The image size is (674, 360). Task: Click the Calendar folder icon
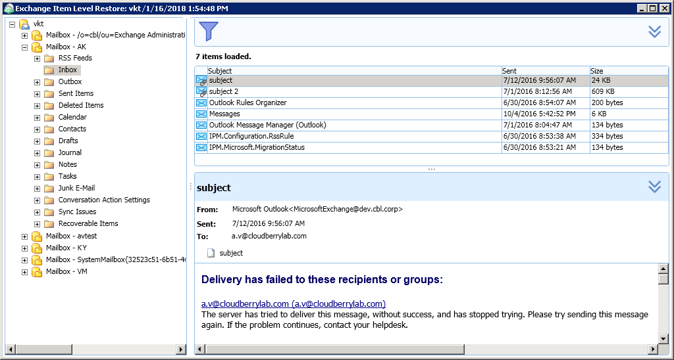coord(49,117)
